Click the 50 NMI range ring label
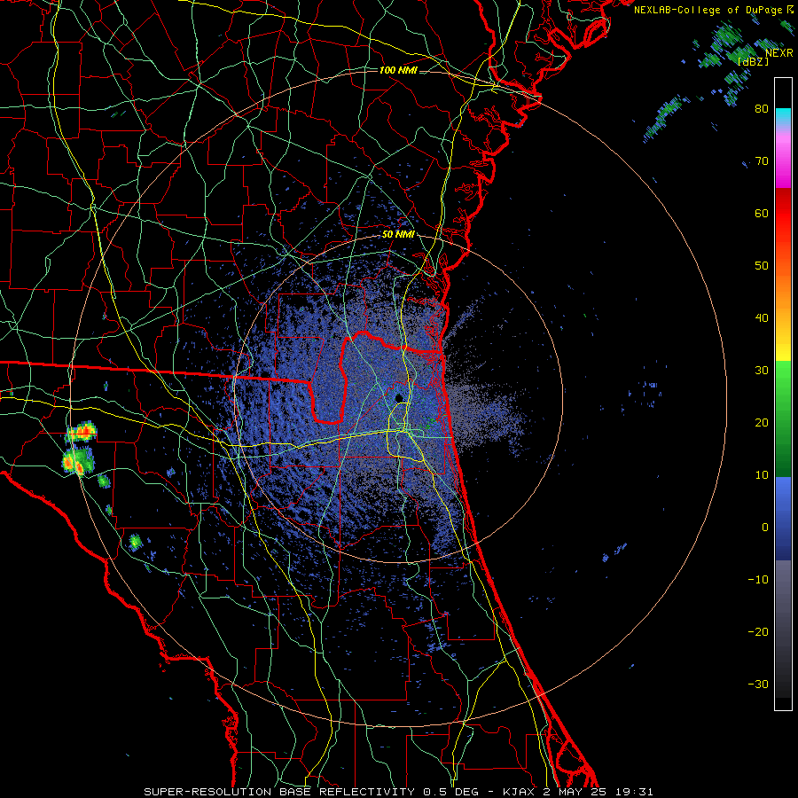 [x=398, y=235]
